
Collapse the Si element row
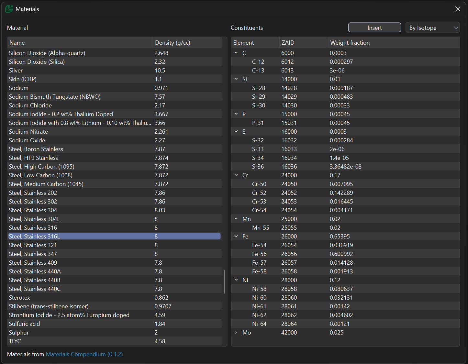tap(236, 79)
